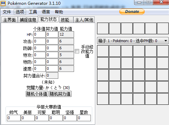Click the 觉醒力量 かくとう (30) text

pos(48,88)
